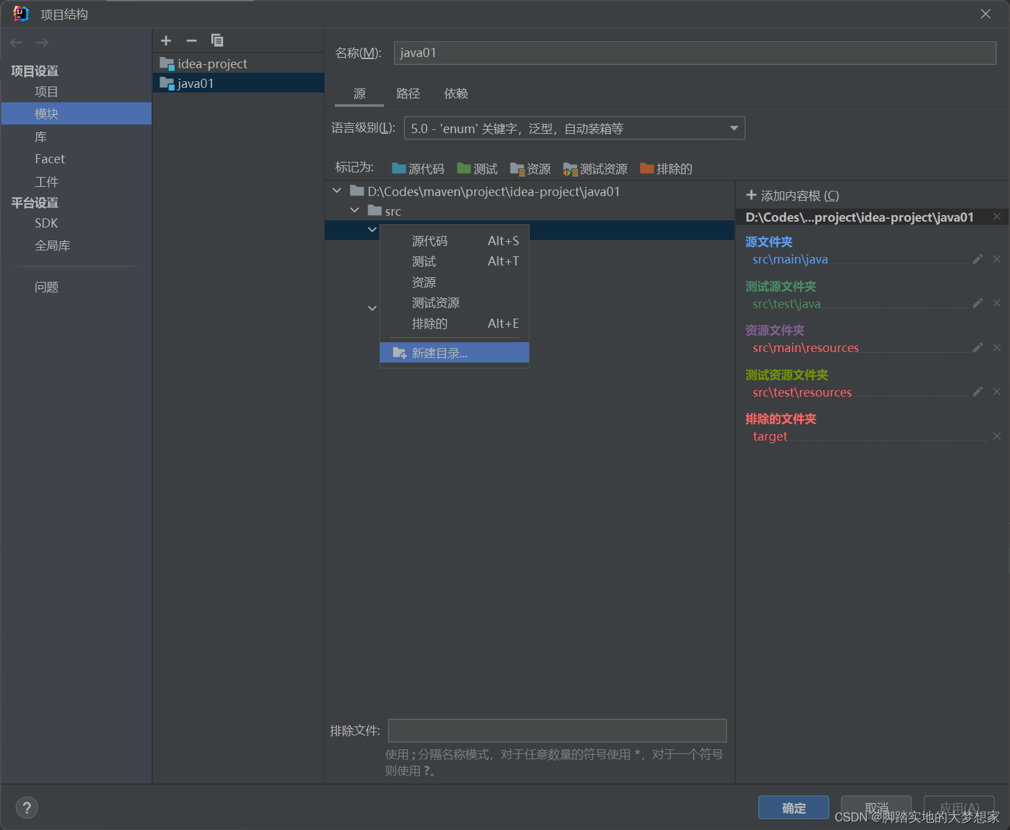Open 模块 settings section
The height and width of the screenshot is (830, 1010).
pyautogui.click(x=76, y=113)
